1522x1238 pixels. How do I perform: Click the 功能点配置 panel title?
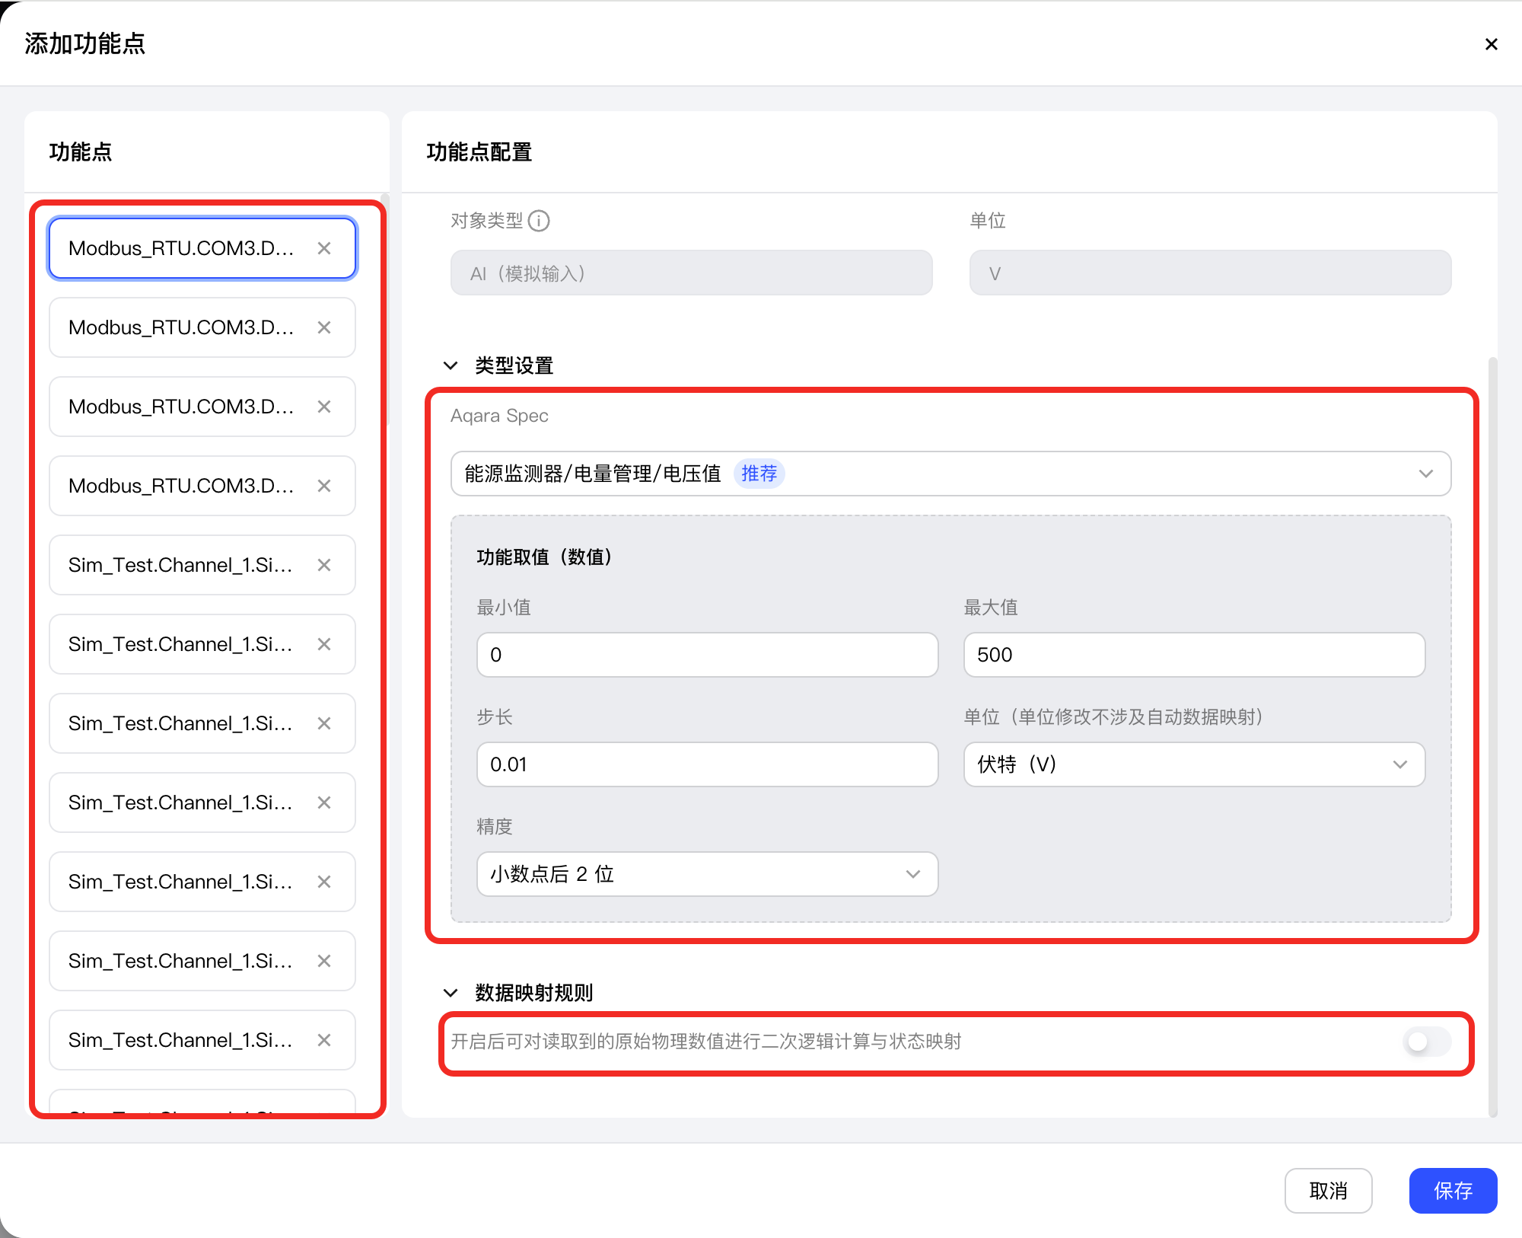(479, 152)
